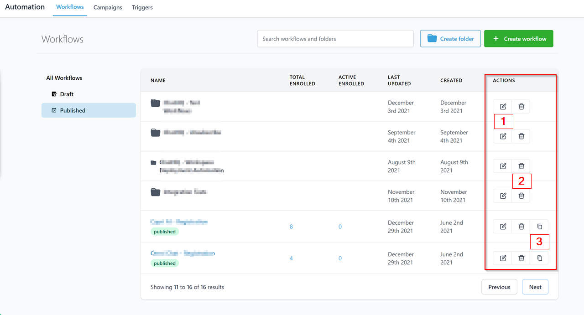Viewport: 584px width, 315px height.
Task: Switch to the Campaigns tab
Action: pyautogui.click(x=108, y=7)
